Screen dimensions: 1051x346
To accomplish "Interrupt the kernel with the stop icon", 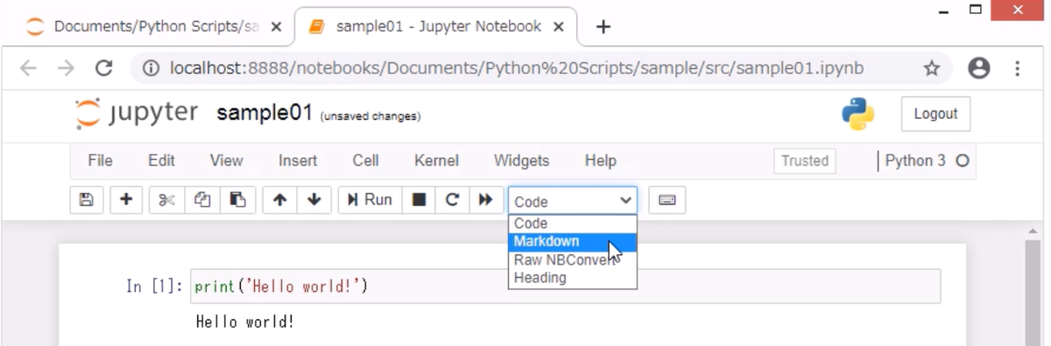I will click(x=419, y=200).
